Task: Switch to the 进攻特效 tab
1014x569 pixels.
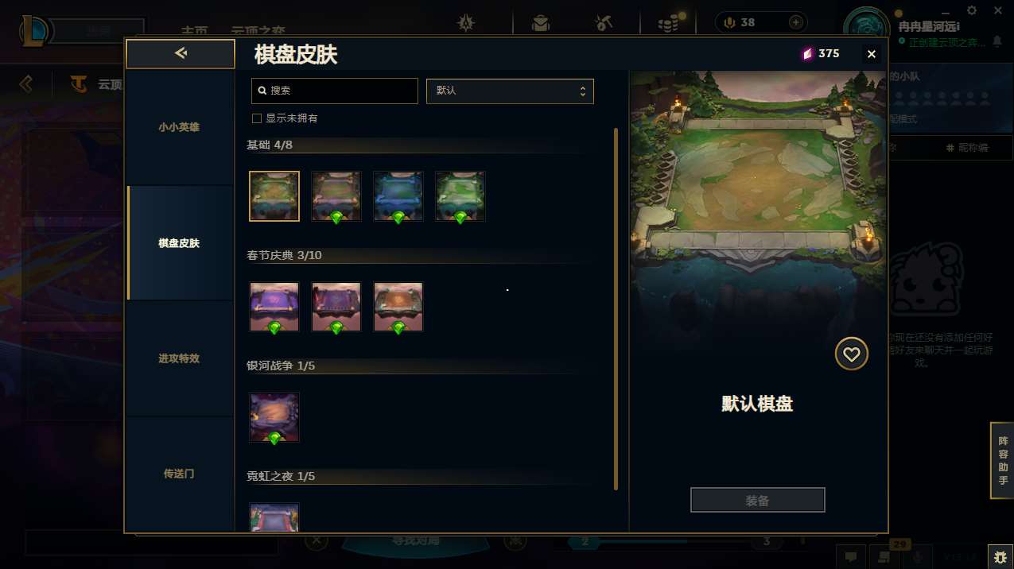Action: tap(179, 358)
